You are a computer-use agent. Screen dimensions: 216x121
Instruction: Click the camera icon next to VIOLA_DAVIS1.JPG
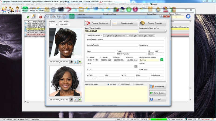[72, 62]
